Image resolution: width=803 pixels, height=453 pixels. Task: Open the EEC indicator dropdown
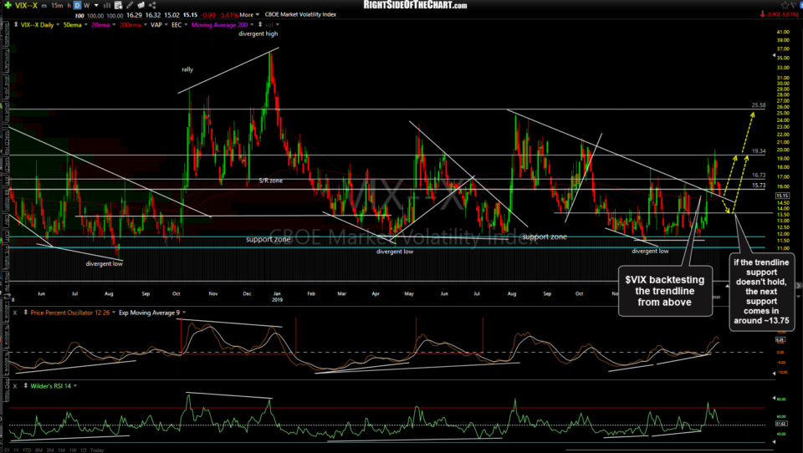pos(186,25)
